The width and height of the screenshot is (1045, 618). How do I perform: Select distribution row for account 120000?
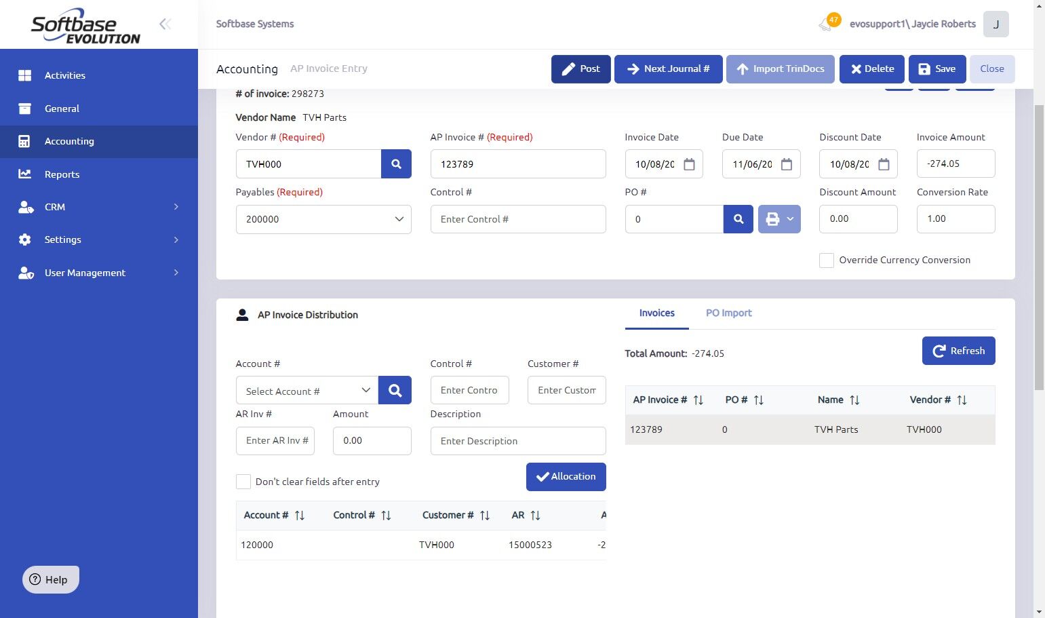(421, 545)
